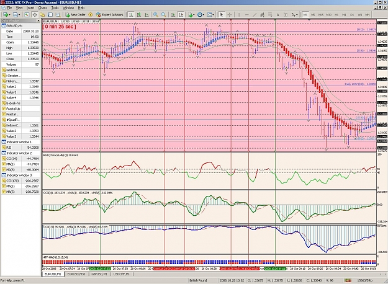This screenshot has height=284, width=388.
Task: Click the '2008.10.20 10:02' status bar field
Action: (x=232, y=280)
